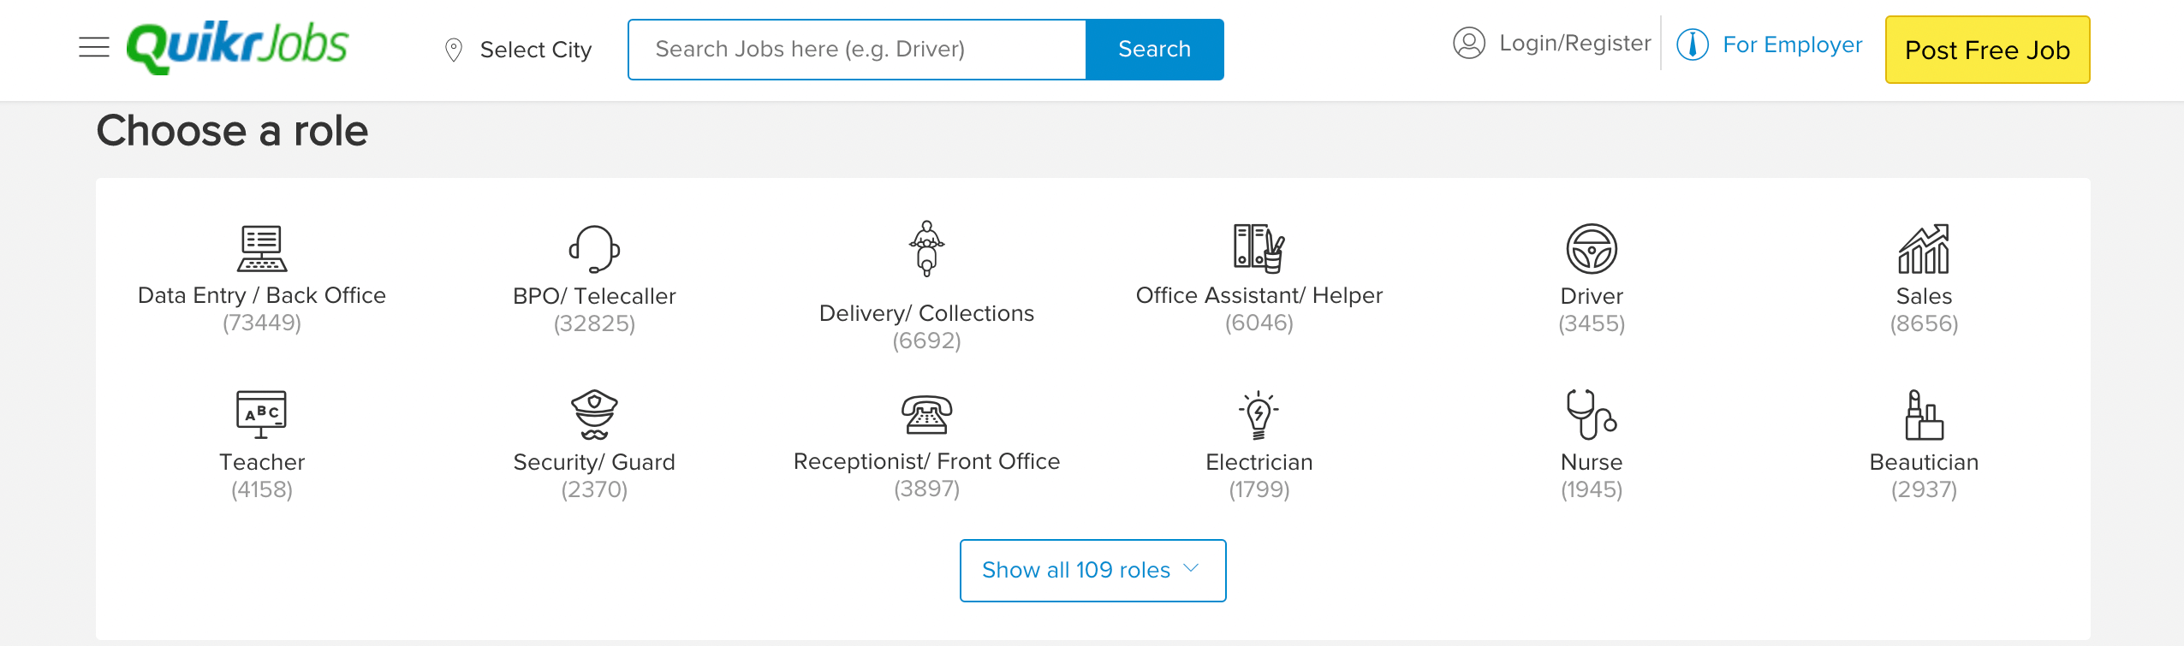This screenshot has height=646, width=2184.
Task: Focus the Search Jobs input field
Action: coord(857,50)
